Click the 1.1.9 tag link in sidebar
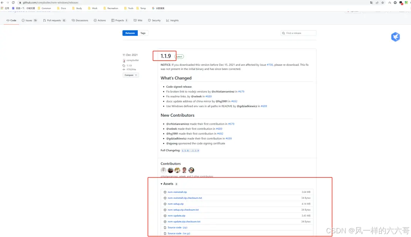This screenshot has height=237, width=411. [129, 66]
